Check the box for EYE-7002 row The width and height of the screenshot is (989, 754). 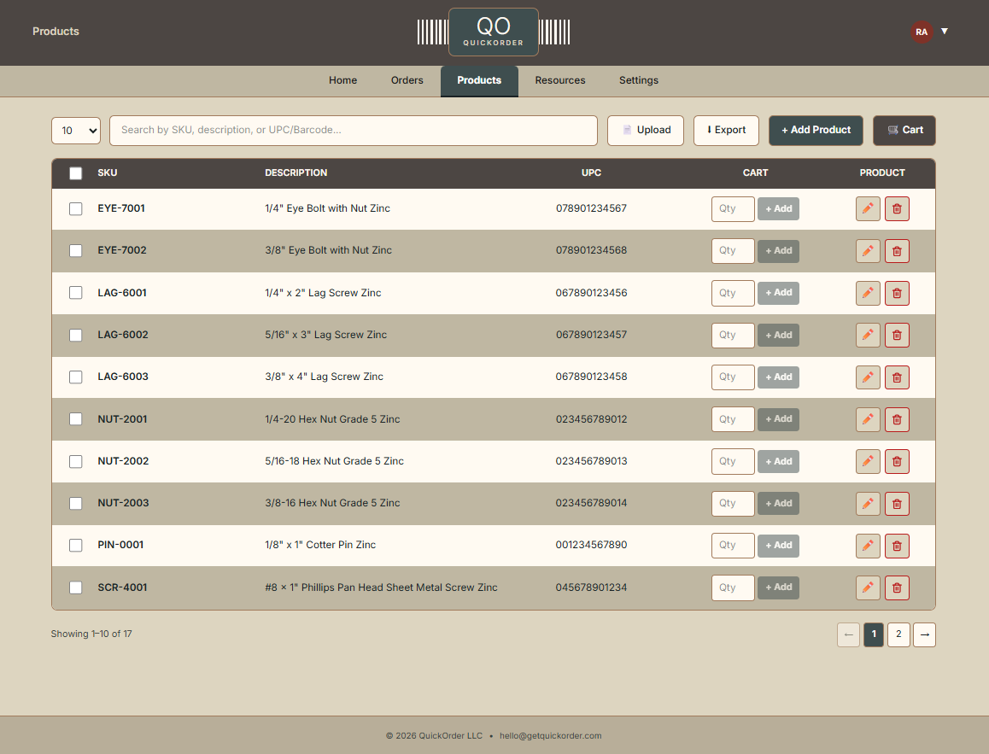pyautogui.click(x=76, y=251)
